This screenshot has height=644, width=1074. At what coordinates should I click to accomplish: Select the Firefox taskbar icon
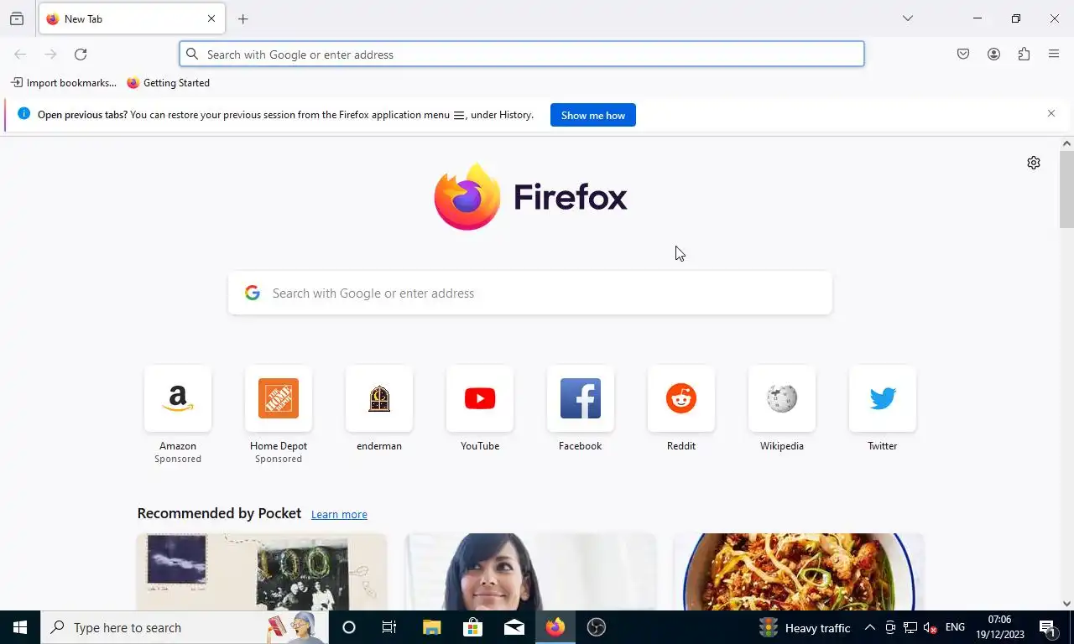pos(555,627)
